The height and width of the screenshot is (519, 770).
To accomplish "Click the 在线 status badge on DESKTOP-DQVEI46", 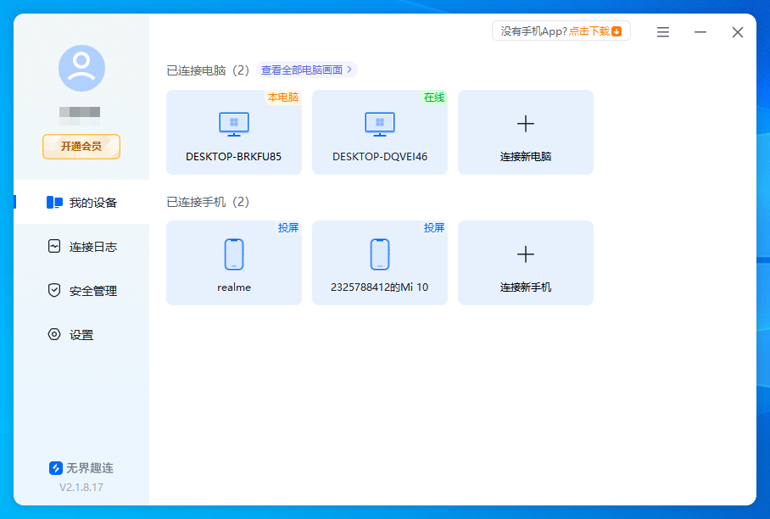I will tap(434, 97).
